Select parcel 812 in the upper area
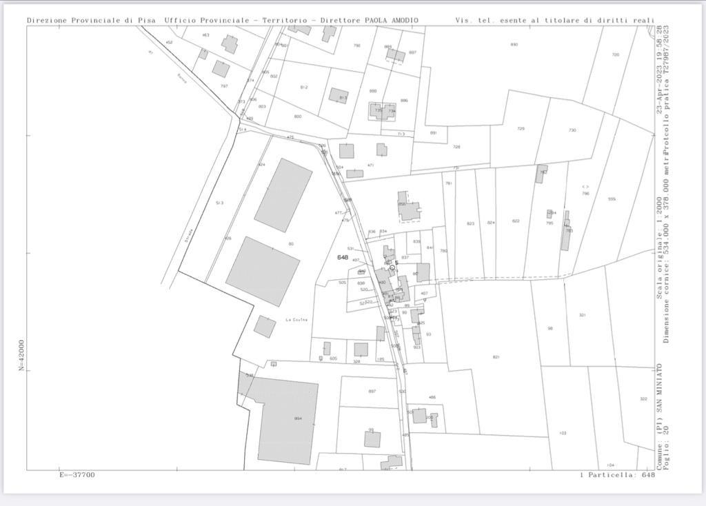The width and height of the screenshot is (706, 506). [x=304, y=88]
